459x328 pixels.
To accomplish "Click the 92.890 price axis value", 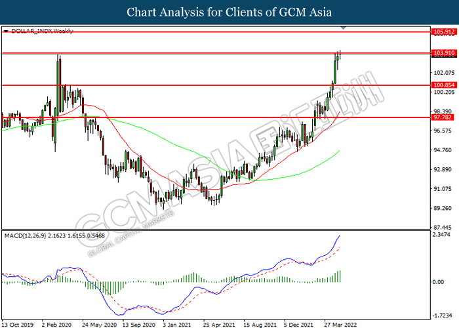I will [444, 169].
